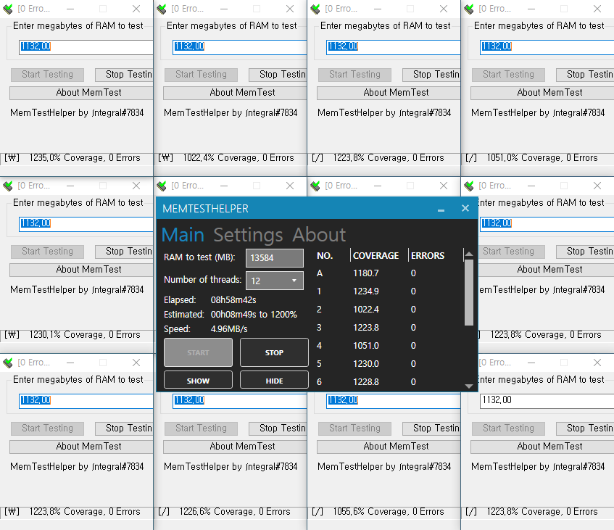Click RAM field in 1230,1% coverage window

pyautogui.click(x=86, y=224)
